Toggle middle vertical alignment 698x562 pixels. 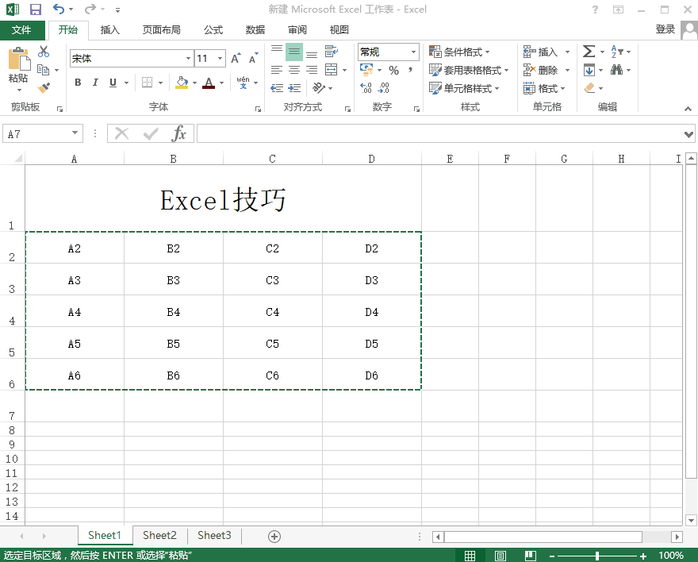(x=294, y=52)
